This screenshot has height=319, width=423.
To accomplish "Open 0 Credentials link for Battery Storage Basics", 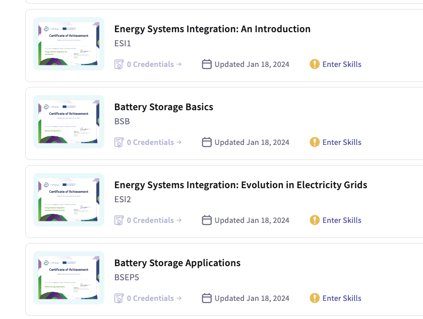I will (x=154, y=142).
